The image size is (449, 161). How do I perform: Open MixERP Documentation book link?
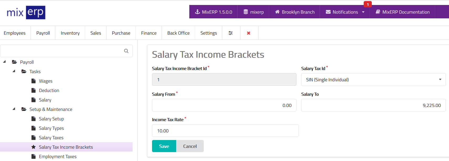pyautogui.click(x=403, y=12)
